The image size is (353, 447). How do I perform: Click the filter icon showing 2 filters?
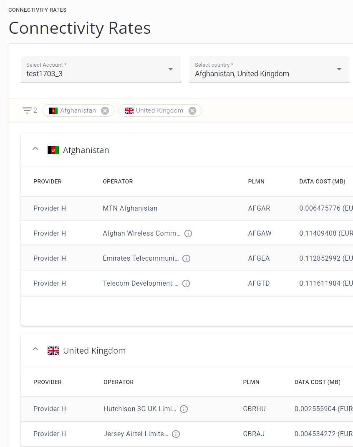pos(27,110)
